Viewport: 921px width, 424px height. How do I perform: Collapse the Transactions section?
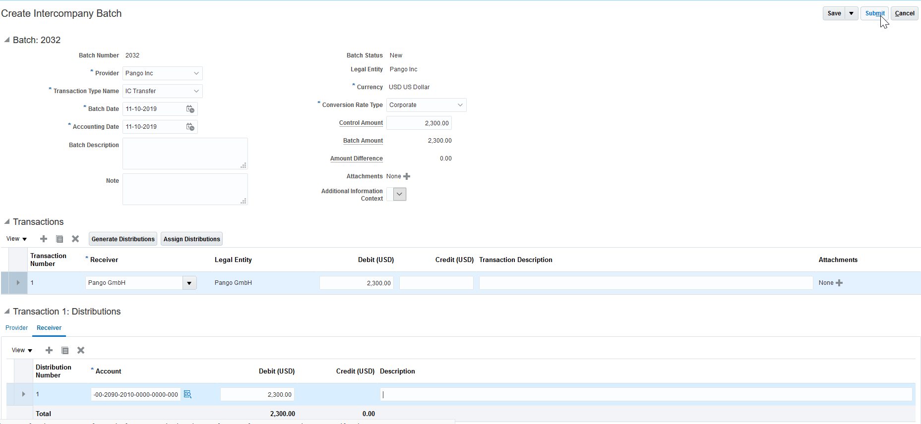click(x=7, y=222)
